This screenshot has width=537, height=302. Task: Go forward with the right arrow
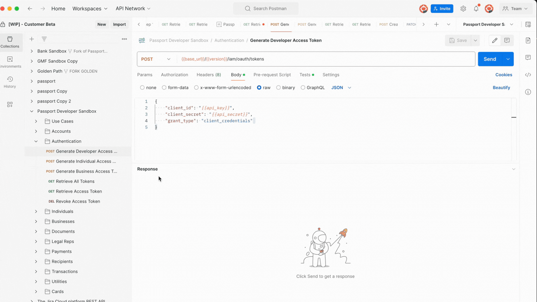pos(43,9)
